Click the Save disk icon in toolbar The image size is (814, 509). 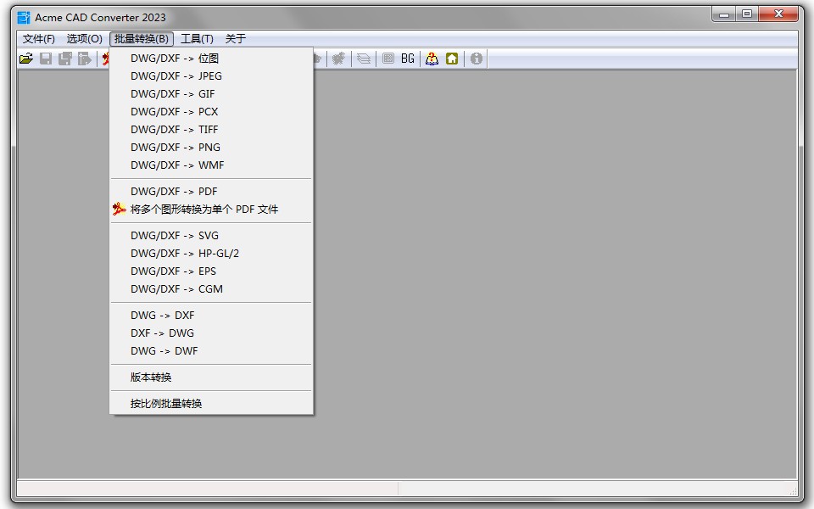(x=46, y=59)
